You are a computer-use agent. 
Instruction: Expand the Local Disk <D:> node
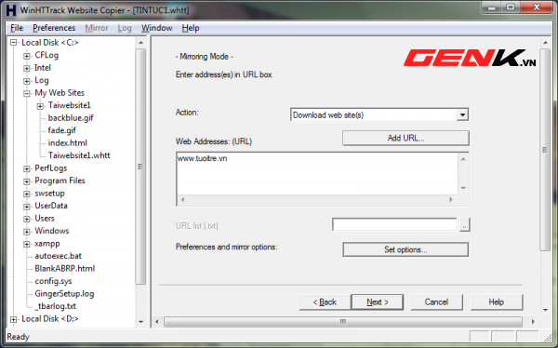[x=14, y=319]
